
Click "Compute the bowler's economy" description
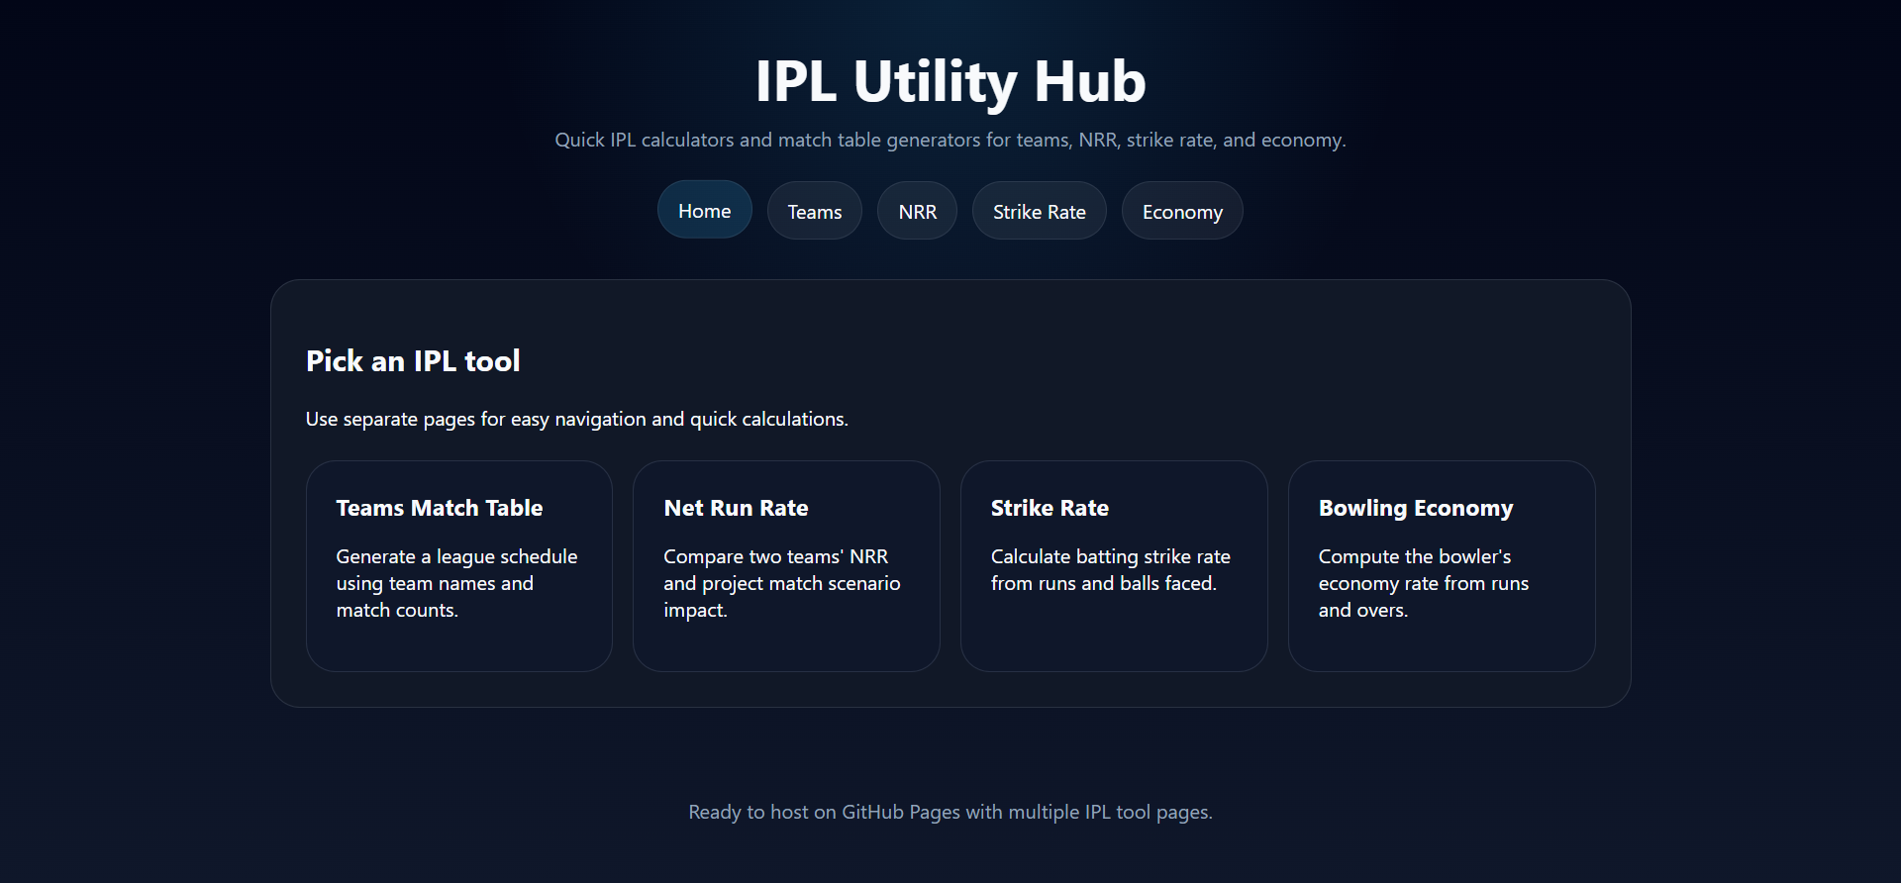click(1424, 583)
